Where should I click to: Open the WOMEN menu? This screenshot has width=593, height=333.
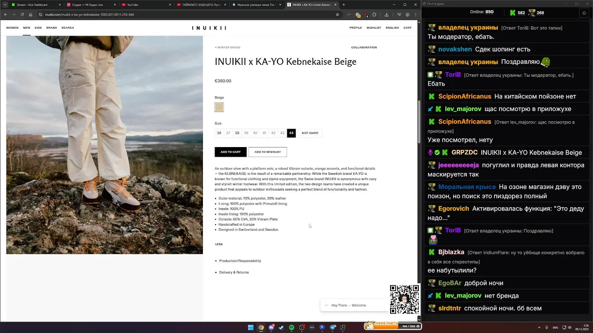13,28
